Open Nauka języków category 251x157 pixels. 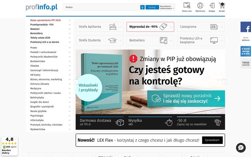click(x=38, y=111)
